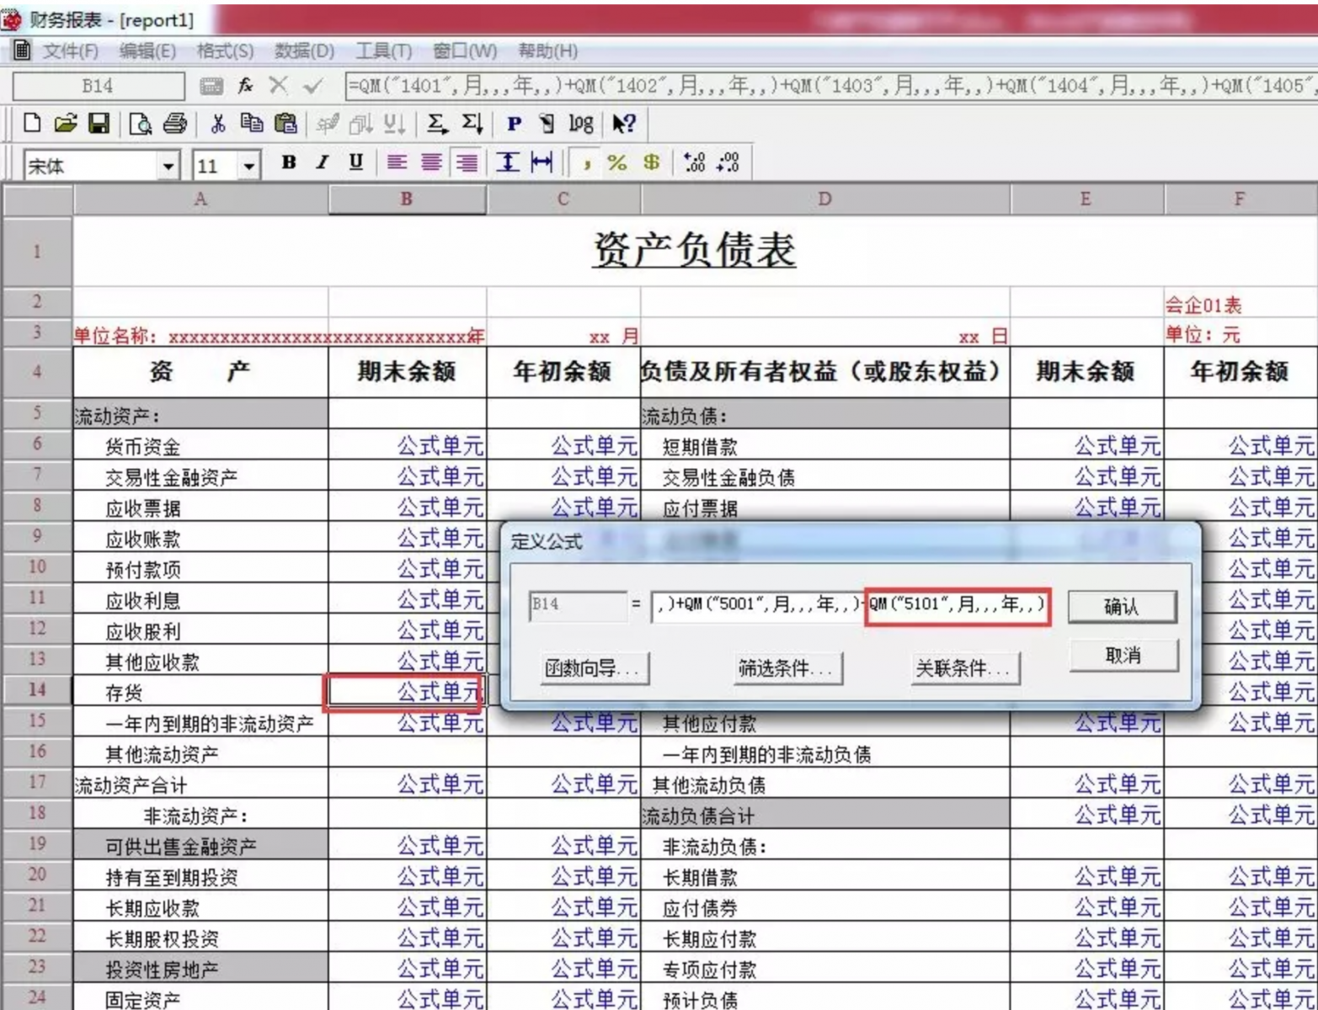This screenshot has height=1010, width=1318.
Task: Click the Print icon
Action: coord(174,125)
